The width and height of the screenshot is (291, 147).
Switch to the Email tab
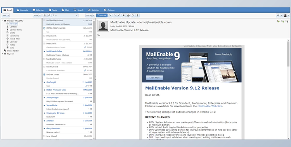7,10
